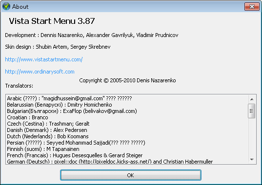Close the About dialog with the red X
The width and height of the screenshot is (262, 185).
[252, 7]
